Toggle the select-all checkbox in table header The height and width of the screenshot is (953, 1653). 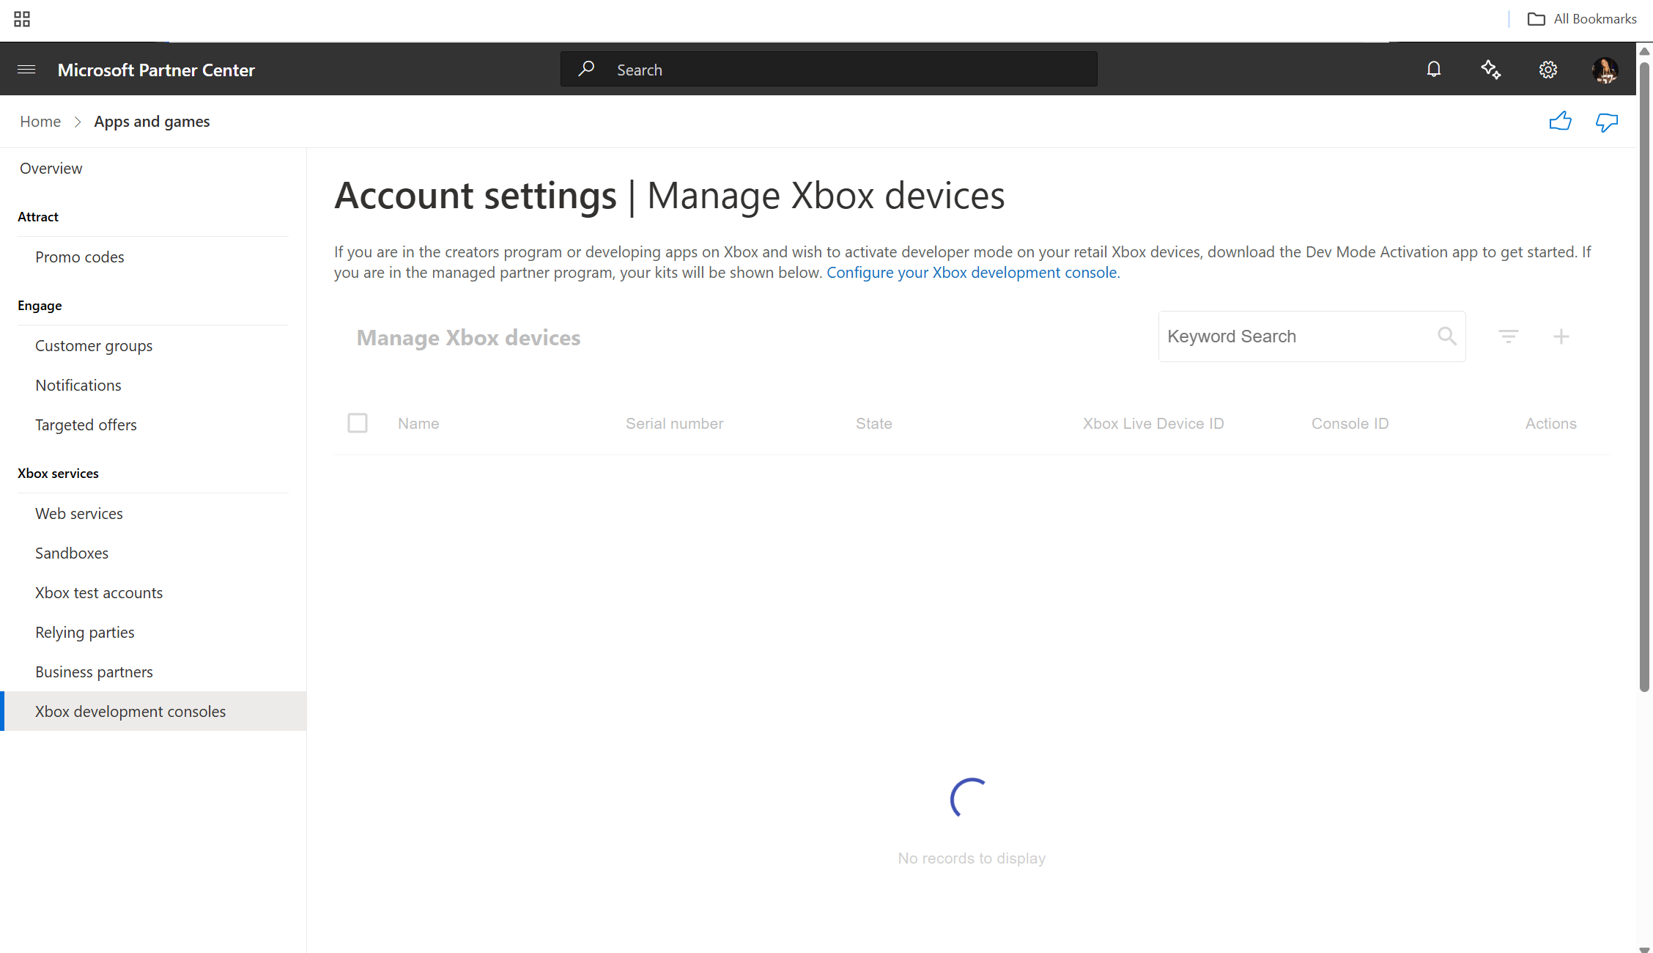point(358,423)
